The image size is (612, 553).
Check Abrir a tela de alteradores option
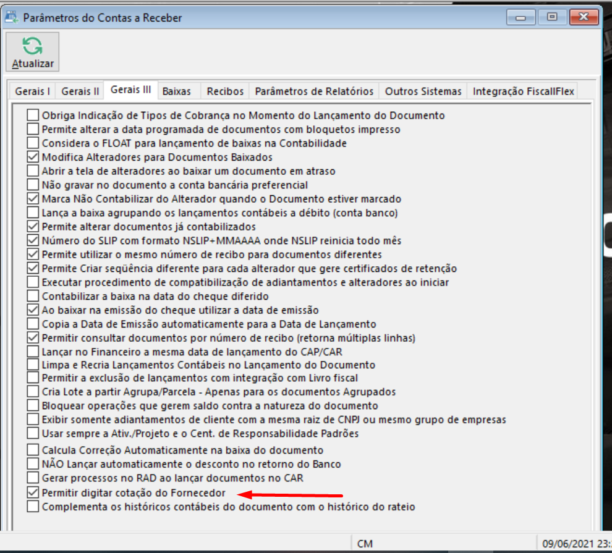coord(33,171)
